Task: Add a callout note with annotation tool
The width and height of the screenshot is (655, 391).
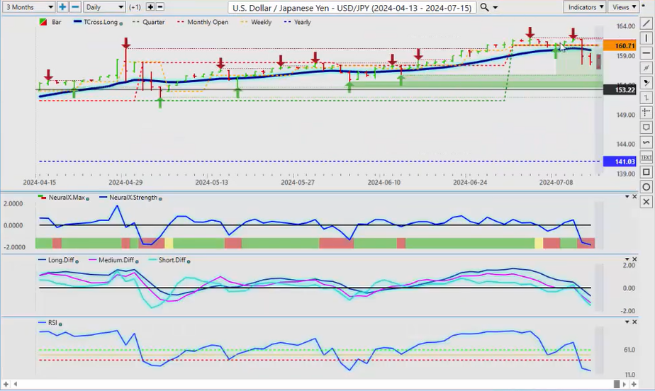Action: (x=646, y=127)
